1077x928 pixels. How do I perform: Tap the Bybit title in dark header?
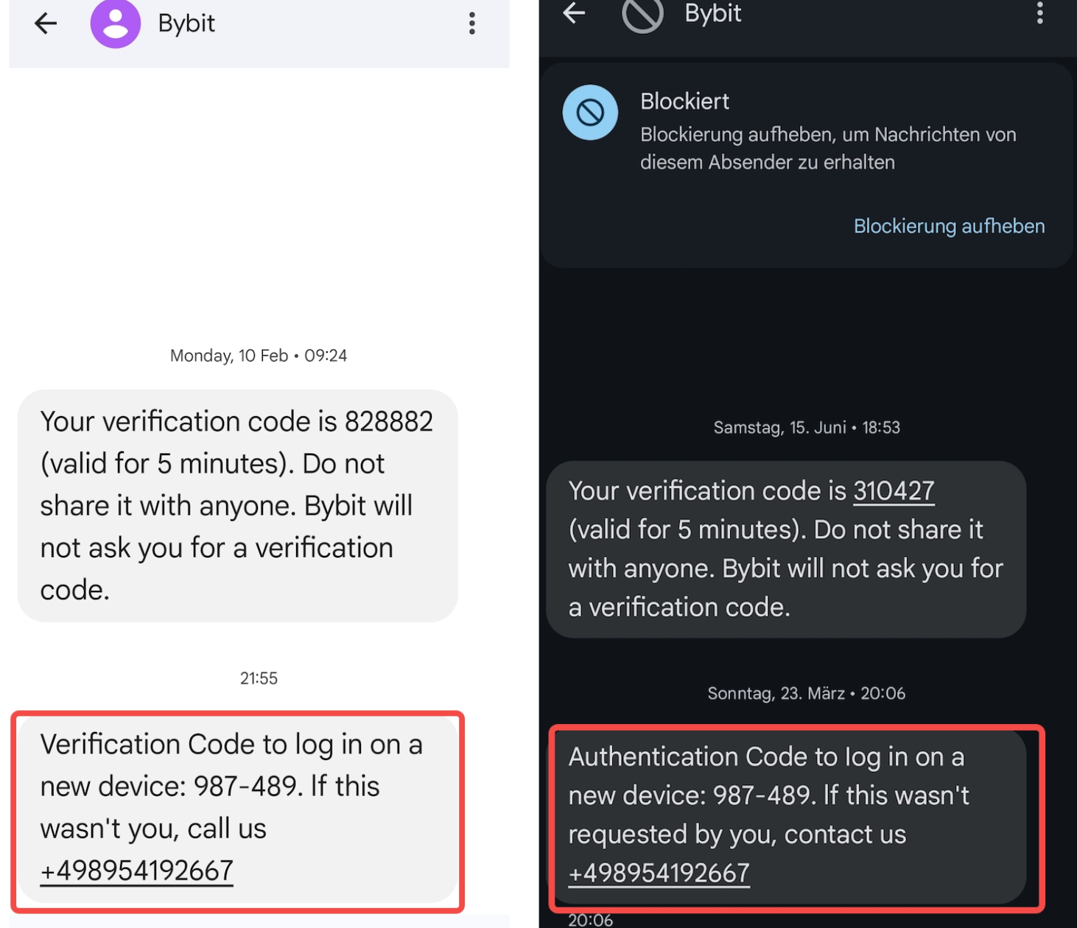click(x=713, y=13)
